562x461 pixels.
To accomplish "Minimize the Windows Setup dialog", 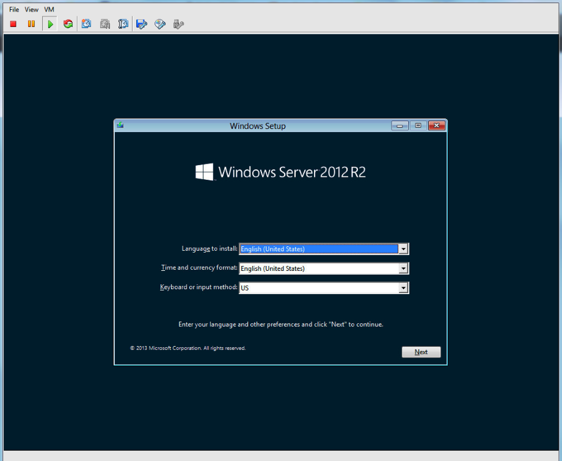I will (x=400, y=126).
